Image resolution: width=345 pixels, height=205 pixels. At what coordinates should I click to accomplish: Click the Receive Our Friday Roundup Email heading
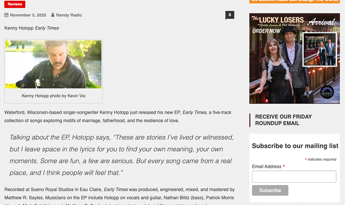(x=283, y=120)
